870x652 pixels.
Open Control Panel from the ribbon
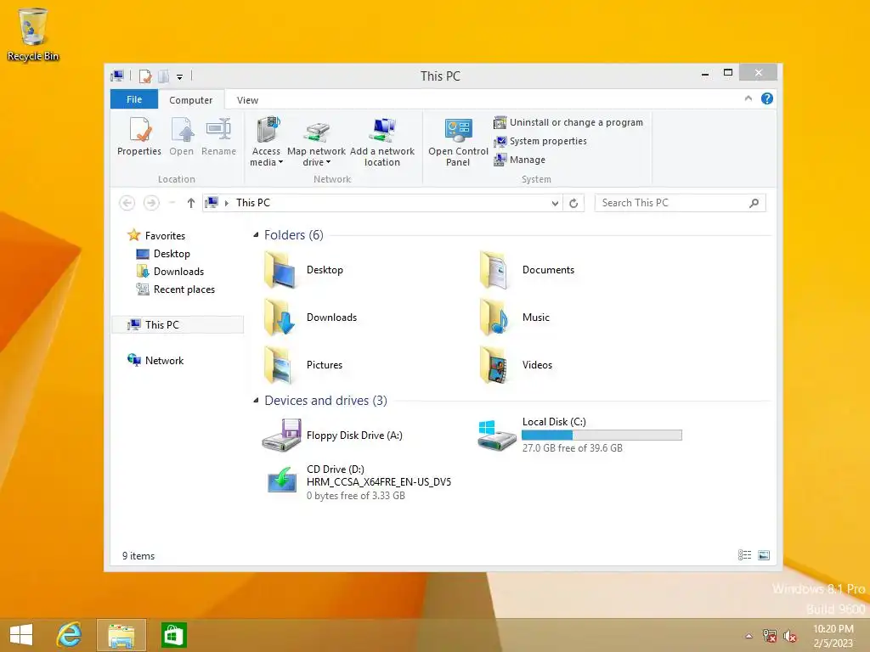tap(458, 142)
